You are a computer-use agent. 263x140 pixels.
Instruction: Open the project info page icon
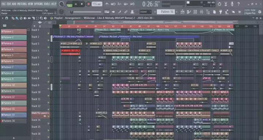point(214,12)
